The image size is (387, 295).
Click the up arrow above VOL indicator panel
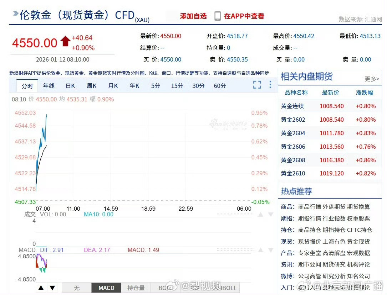(x=260, y=214)
